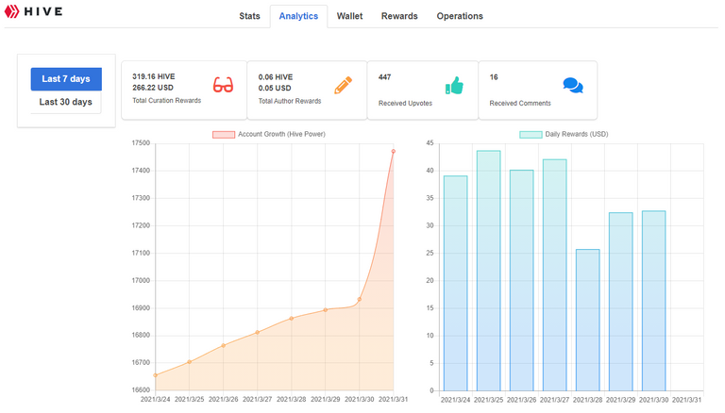Image resolution: width=725 pixels, height=413 pixels.
Task: Click the Total Author Rewards label
Action: (290, 101)
